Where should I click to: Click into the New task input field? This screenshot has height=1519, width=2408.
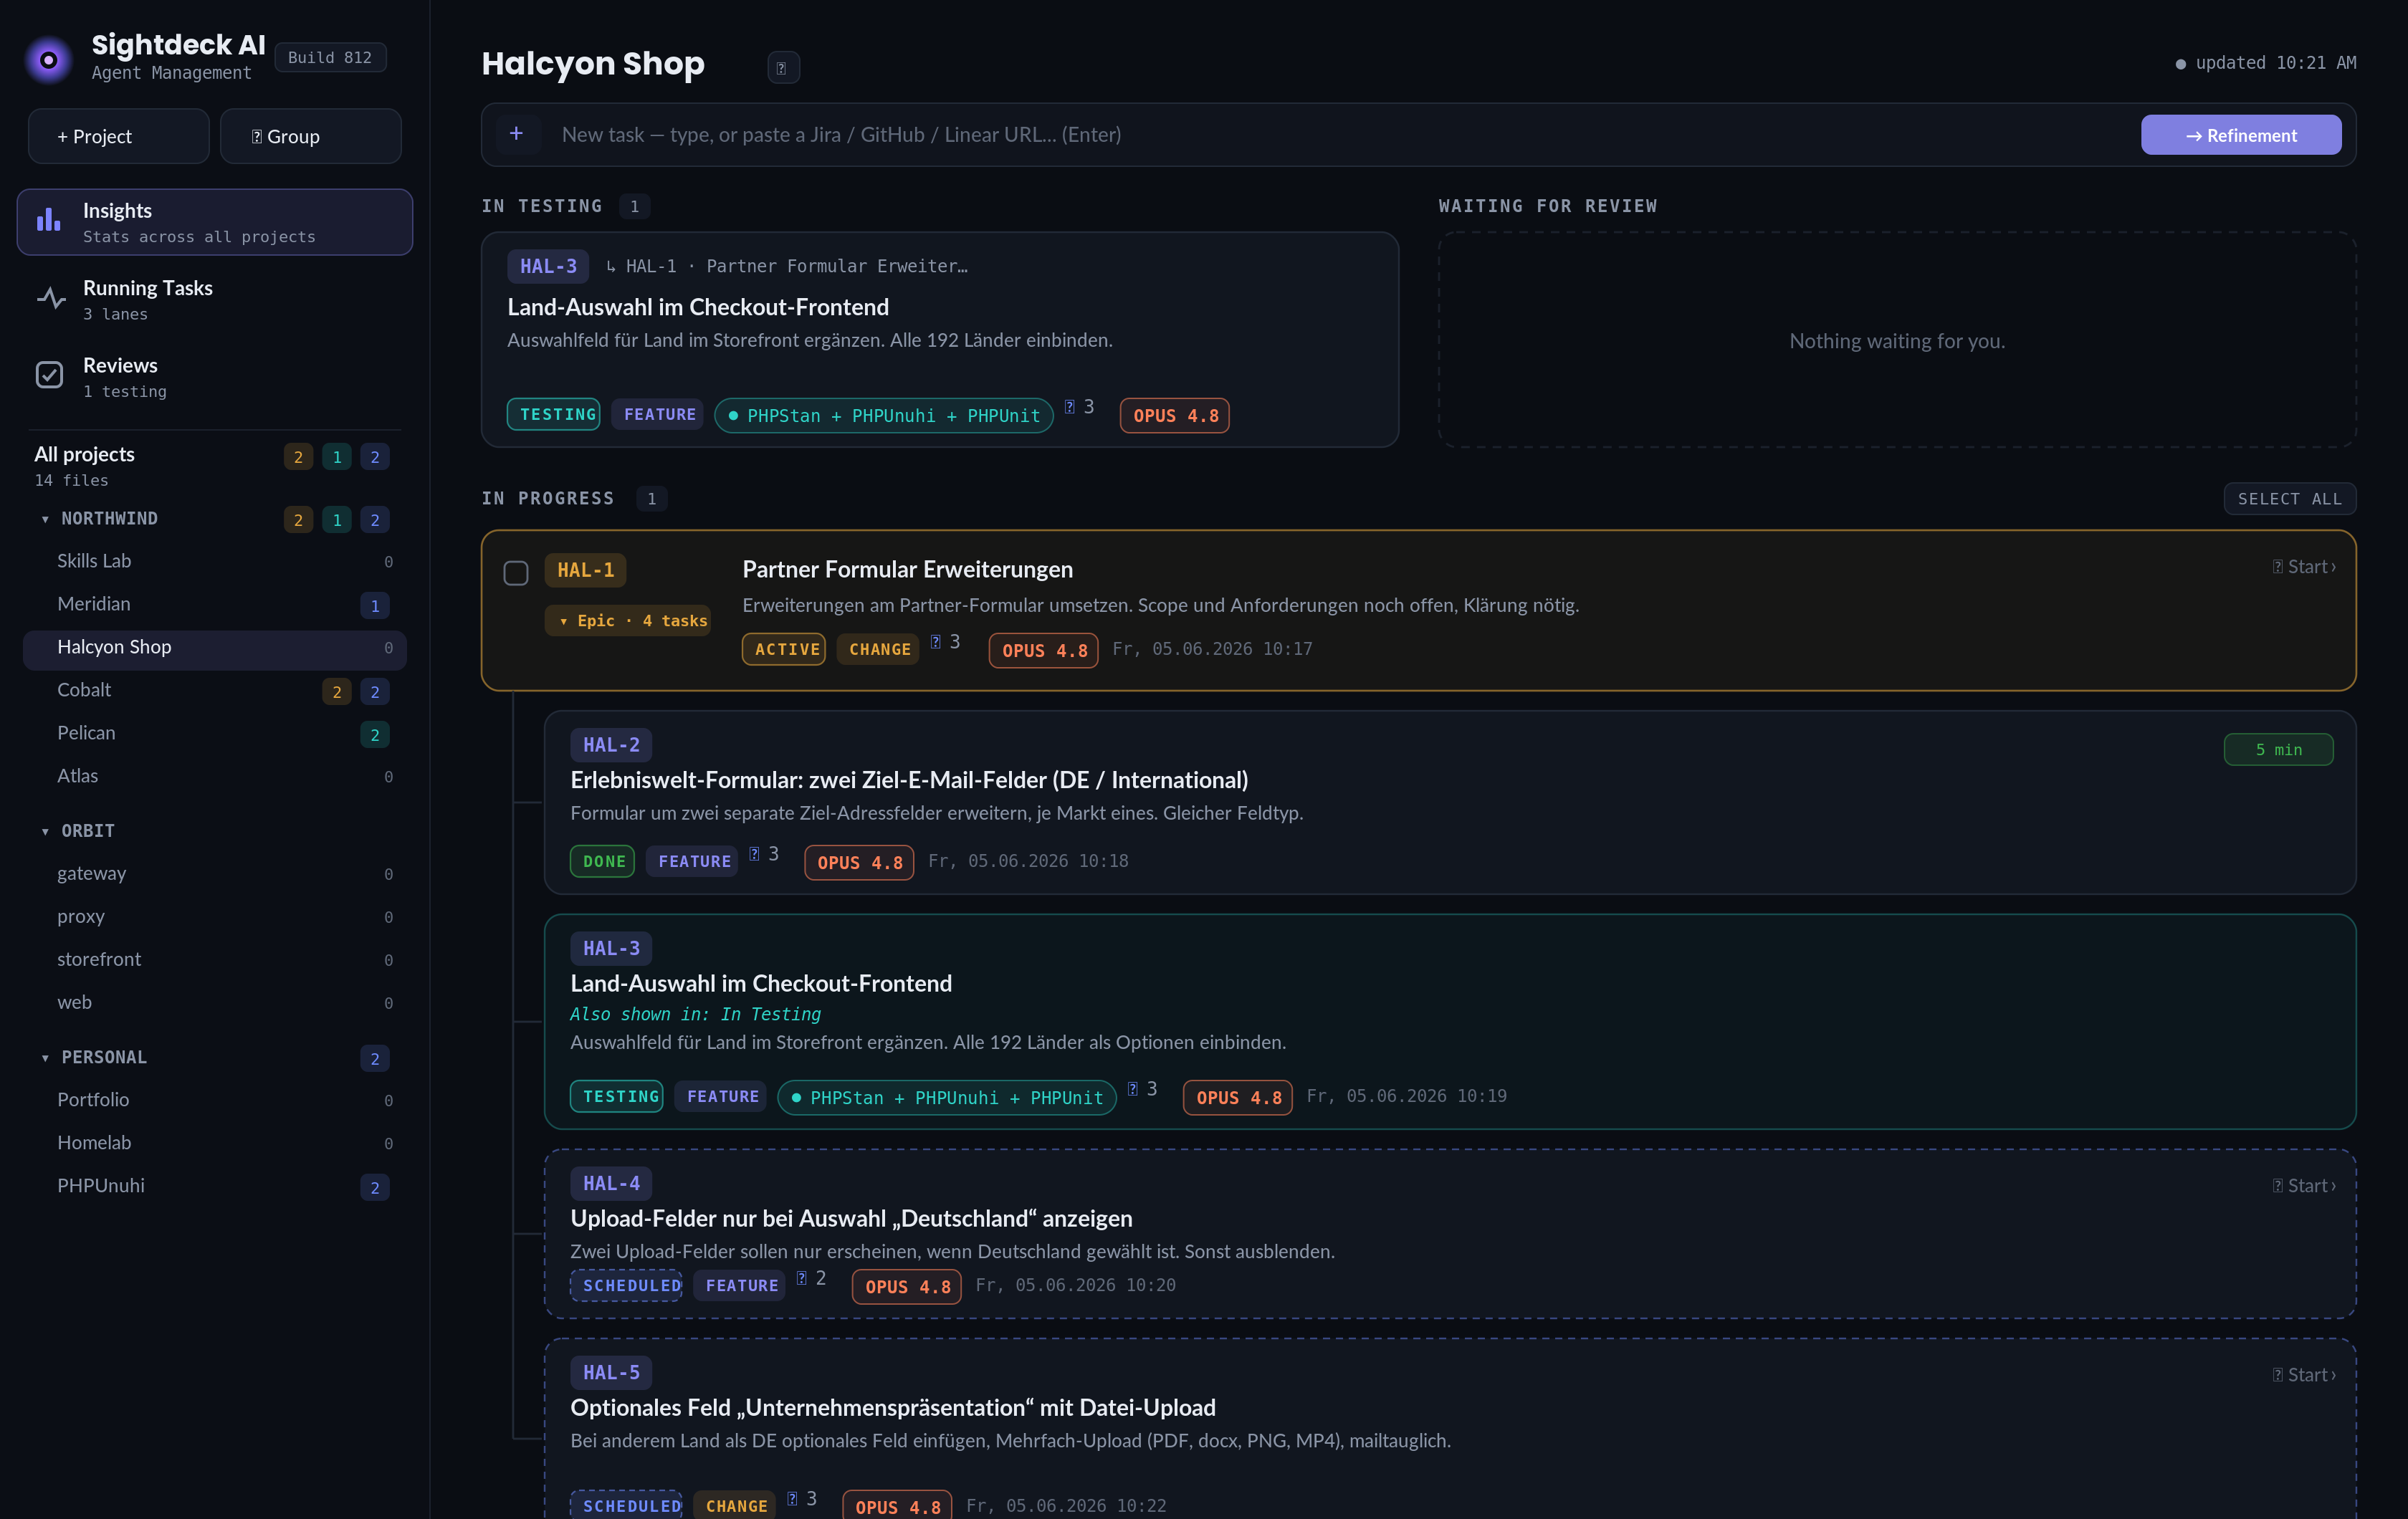(x=1340, y=135)
